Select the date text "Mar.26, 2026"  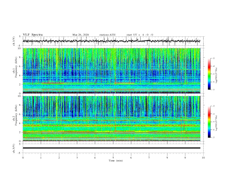(x=81, y=35)
